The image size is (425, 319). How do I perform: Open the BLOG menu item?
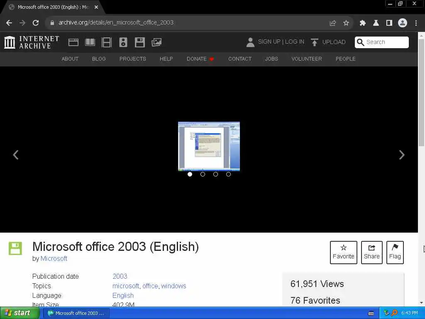click(99, 59)
